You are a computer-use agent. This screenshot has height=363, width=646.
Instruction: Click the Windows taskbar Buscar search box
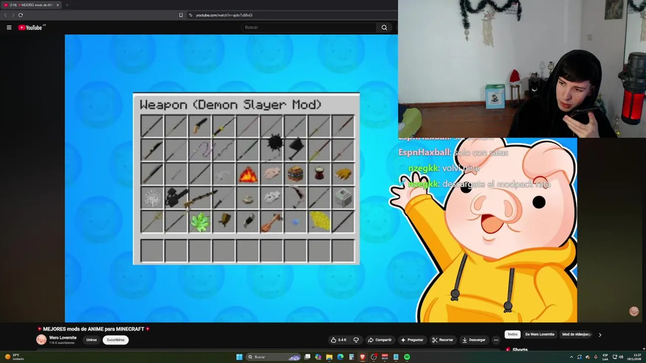click(273, 357)
